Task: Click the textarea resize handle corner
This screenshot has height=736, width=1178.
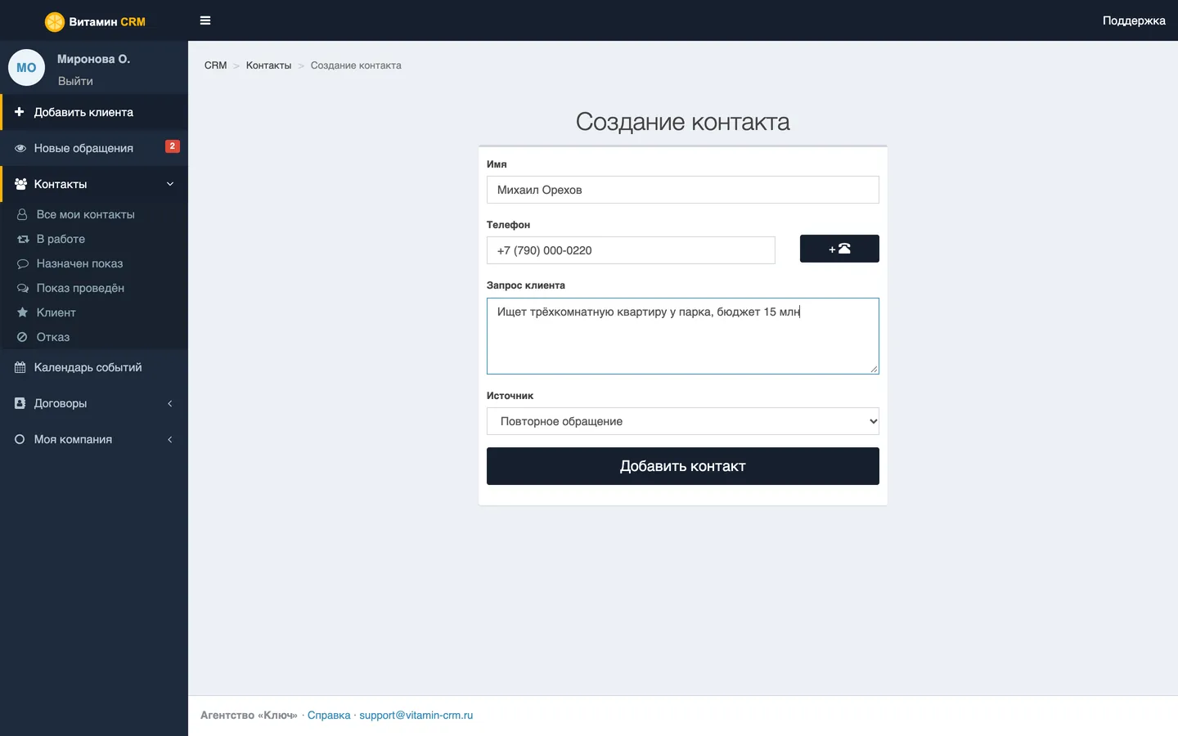Action: click(874, 369)
